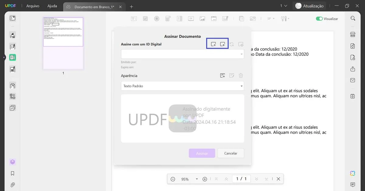Zoom out with the minus button

pyautogui.click(x=173, y=179)
